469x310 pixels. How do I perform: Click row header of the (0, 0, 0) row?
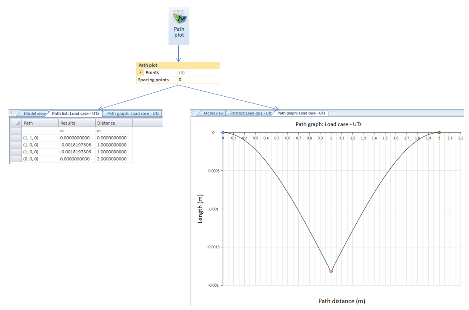pos(16,159)
